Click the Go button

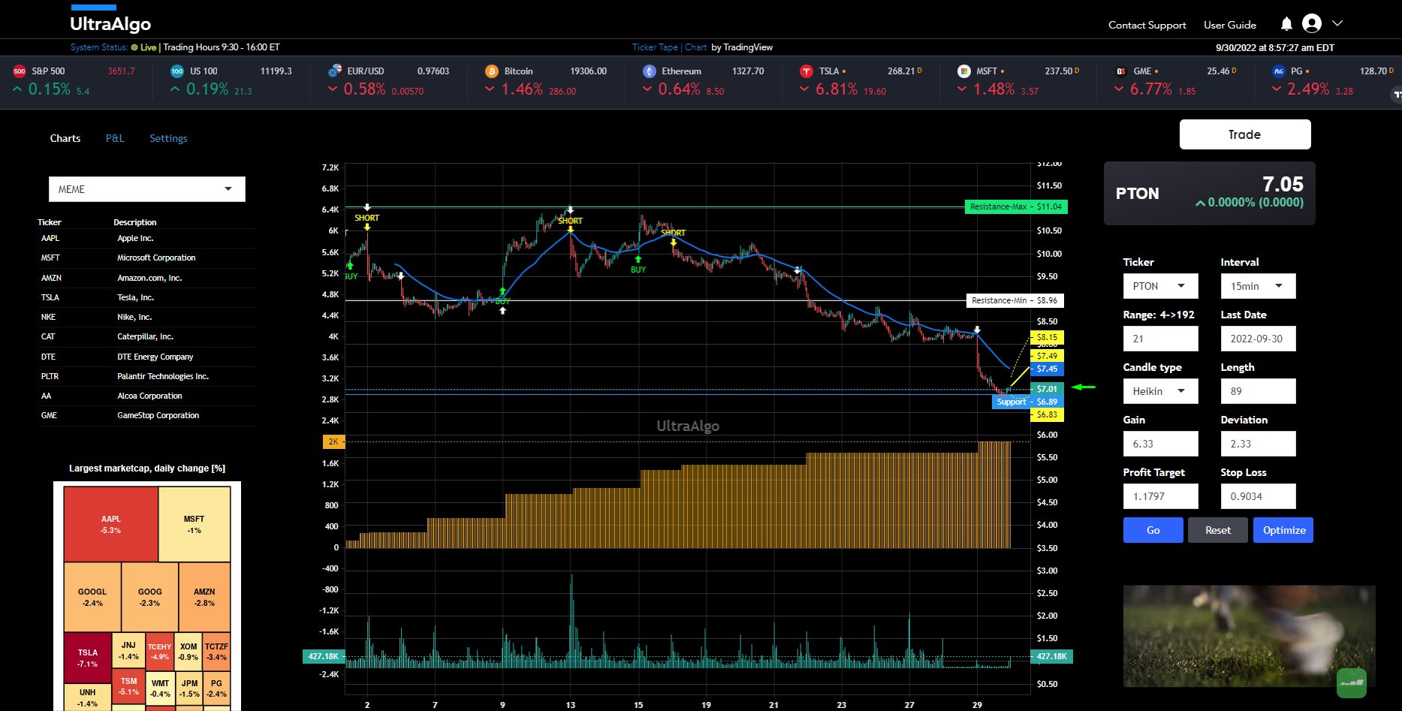(x=1153, y=530)
